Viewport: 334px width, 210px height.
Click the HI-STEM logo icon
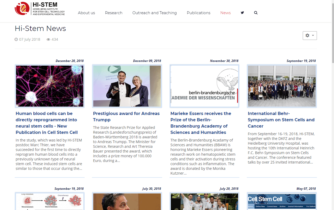tap(22, 8)
